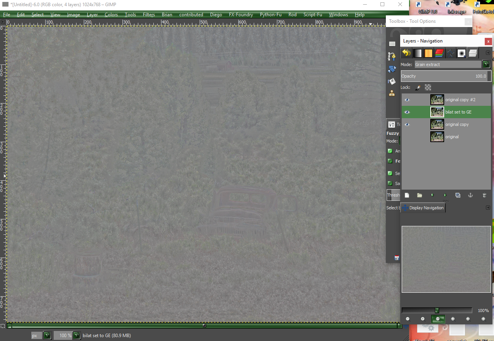Screen dimensions: 494x341
Task: Zoom in in the Navigation panel
Action: point(423,319)
